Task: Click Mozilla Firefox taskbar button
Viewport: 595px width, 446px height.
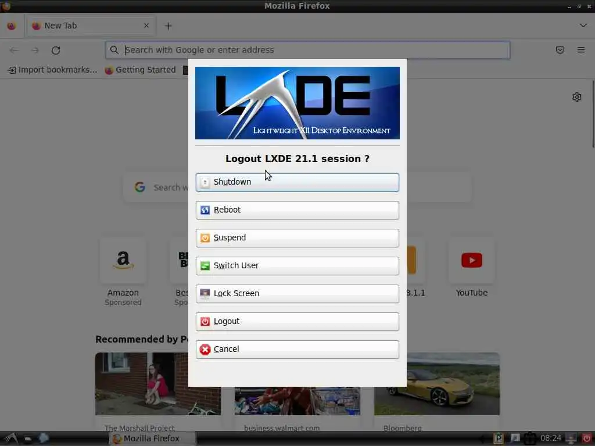Action: (x=153, y=438)
